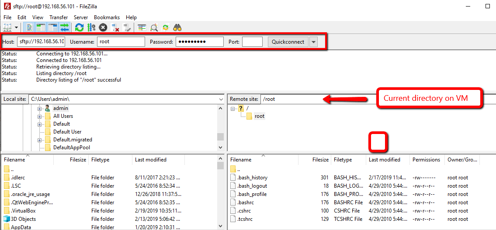Image resolution: width=496 pixels, height=230 pixels.
Task: Sort remote files by Owner/Group column
Action: (x=462, y=160)
